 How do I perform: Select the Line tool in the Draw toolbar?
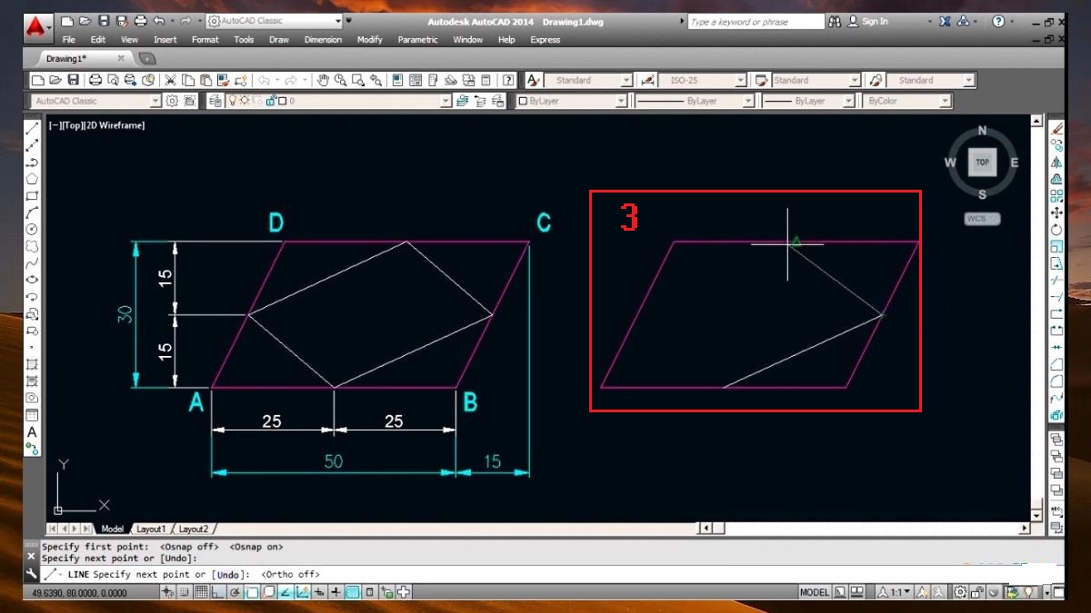point(32,127)
